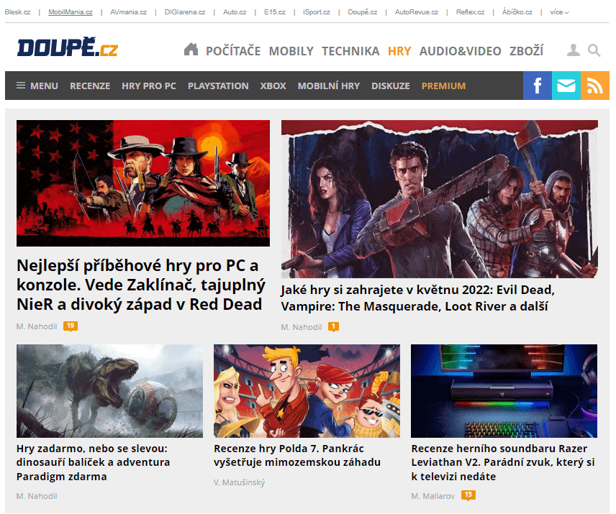Screen dimensions: 616x514
Task: Visit Ábíčko.cz link
Action: click(x=517, y=12)
